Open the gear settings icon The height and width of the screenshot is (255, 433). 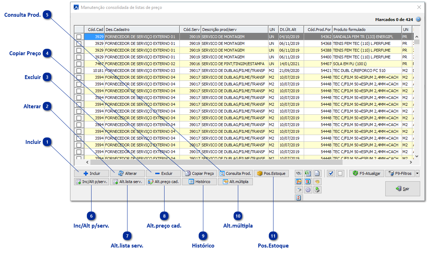click(x=308, y=190)
